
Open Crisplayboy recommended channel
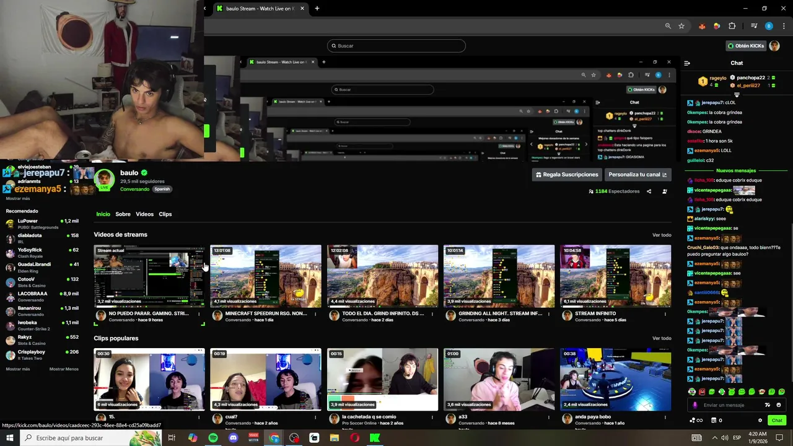click(42, 355)
